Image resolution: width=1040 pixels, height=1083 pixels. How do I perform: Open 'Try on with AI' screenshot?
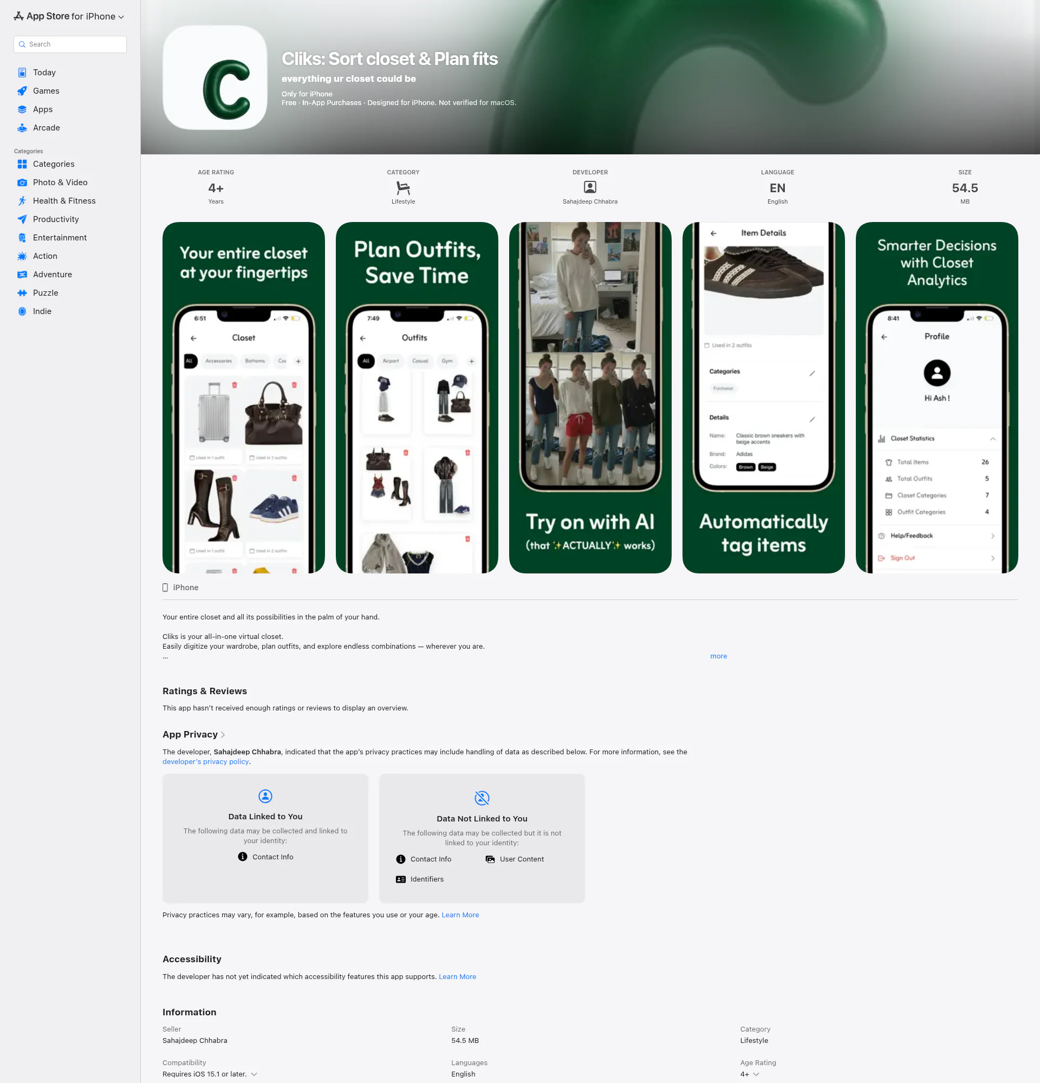pyautogui.click(x=590, y=397)
